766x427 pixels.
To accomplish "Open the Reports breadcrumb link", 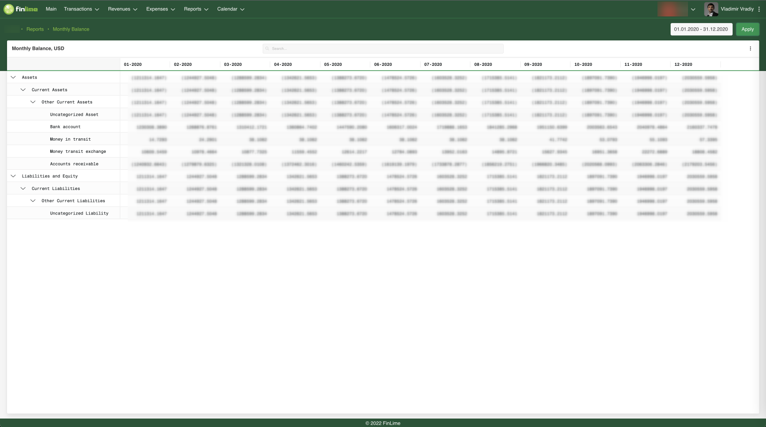I will coord(35,29).
